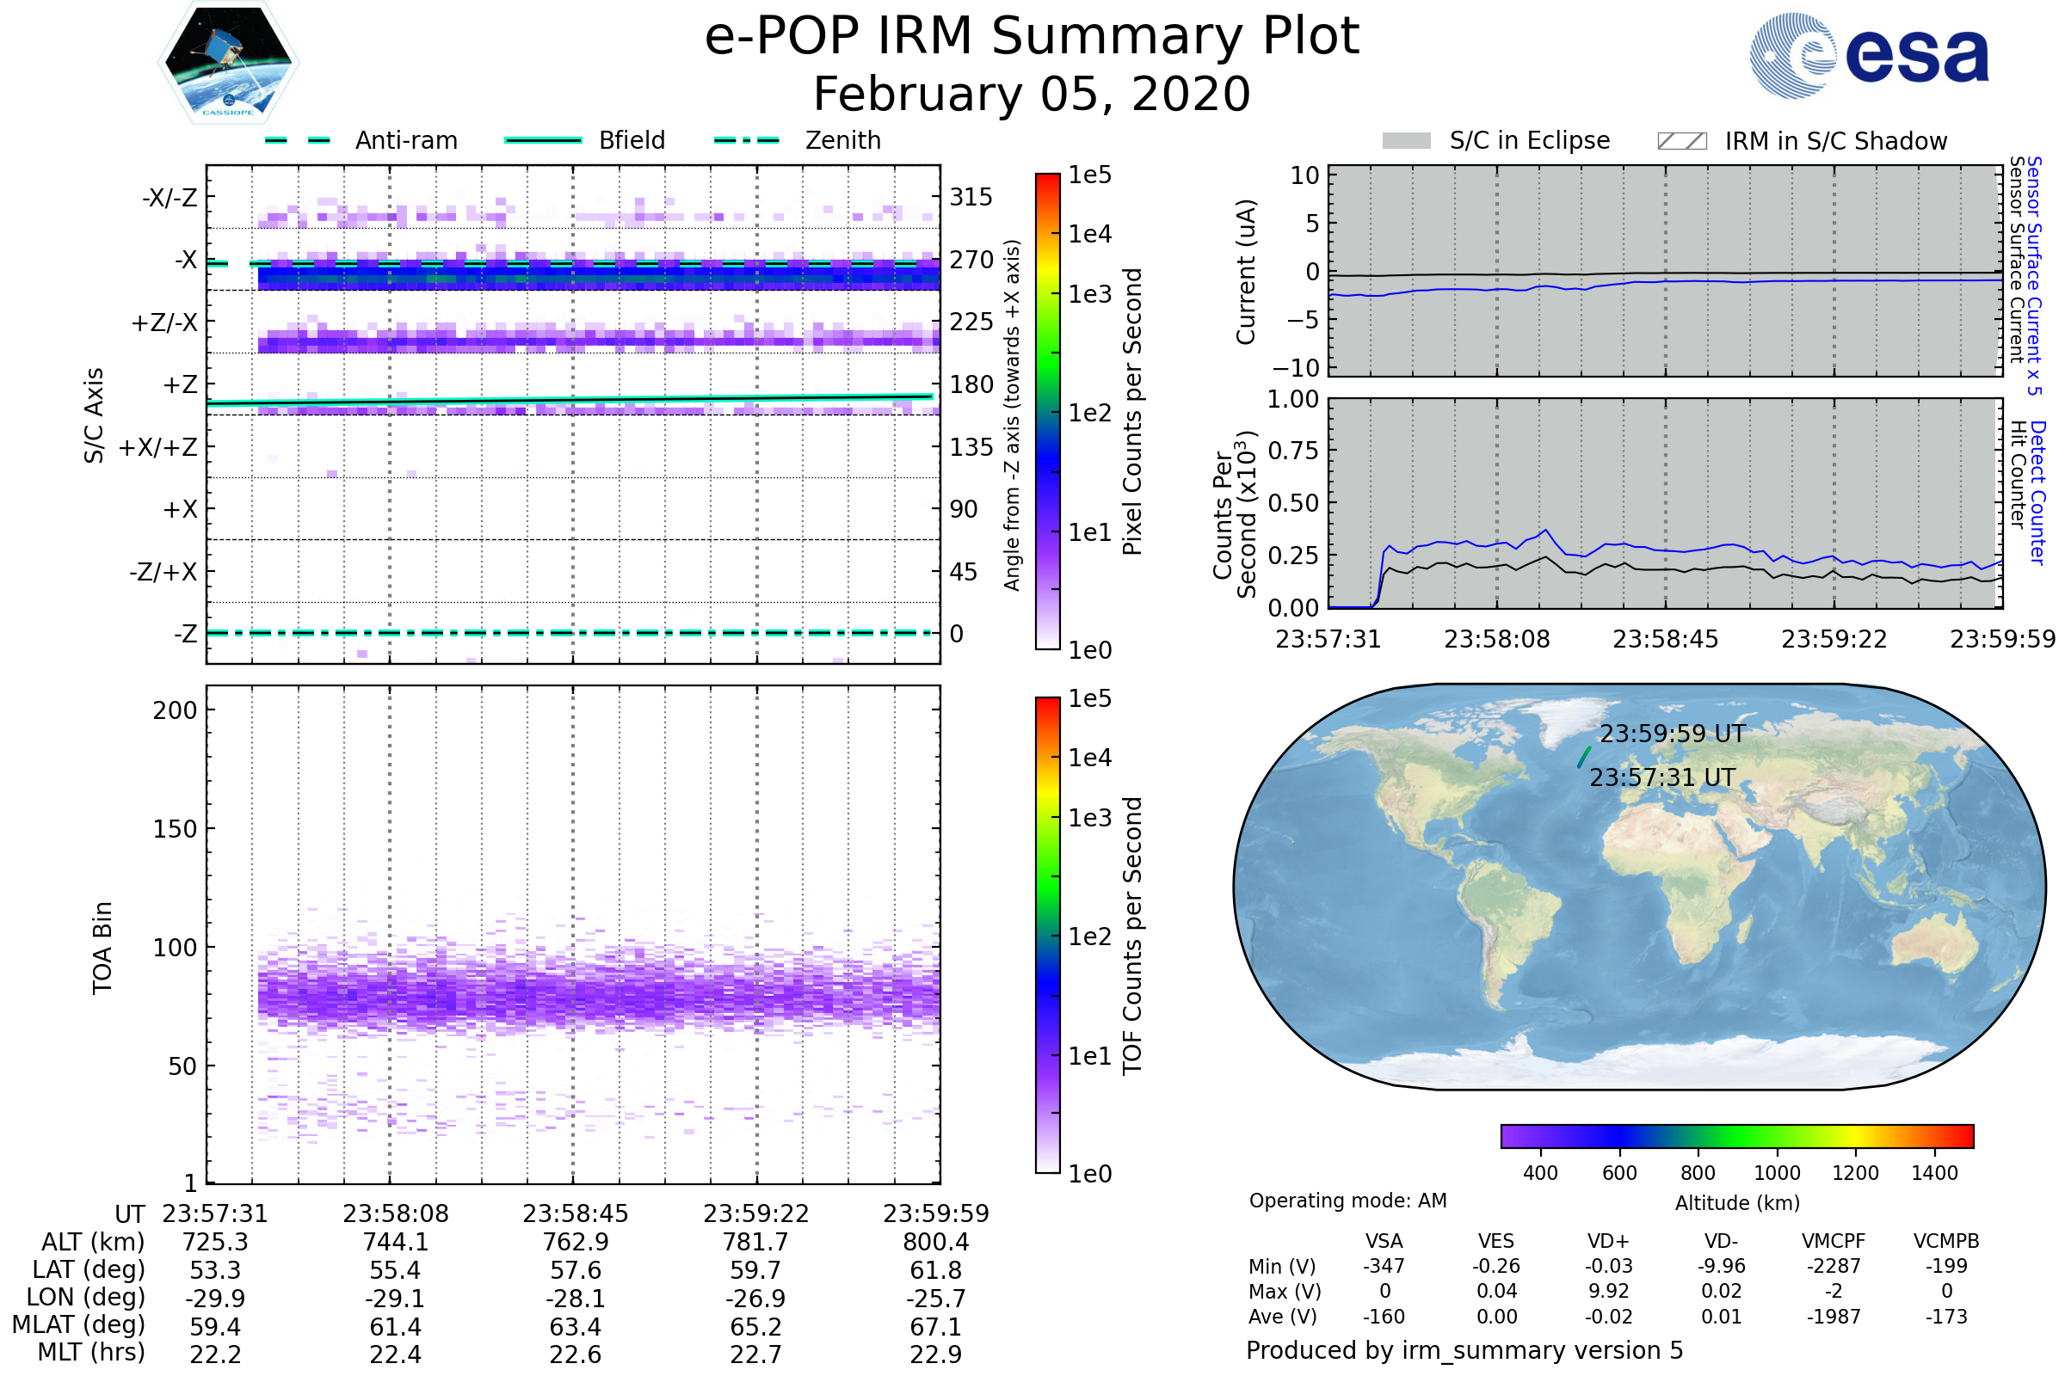Image resolution: width=2065 pixels, height=1376 pixels.
Task: Click the Bfield solid line legend marker
Action: [x=543, y=140]
